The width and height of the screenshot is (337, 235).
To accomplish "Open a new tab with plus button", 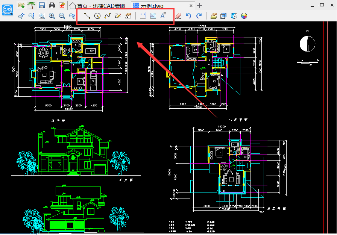I will [199, 6].
